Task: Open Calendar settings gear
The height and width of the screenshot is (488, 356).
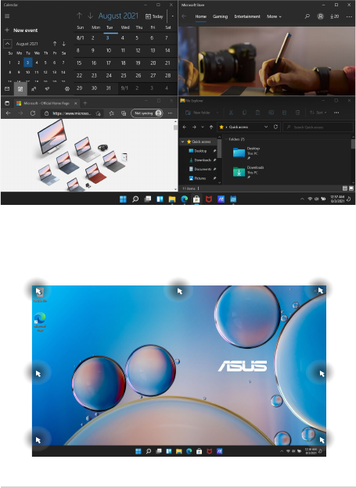Action: (67, 89)
